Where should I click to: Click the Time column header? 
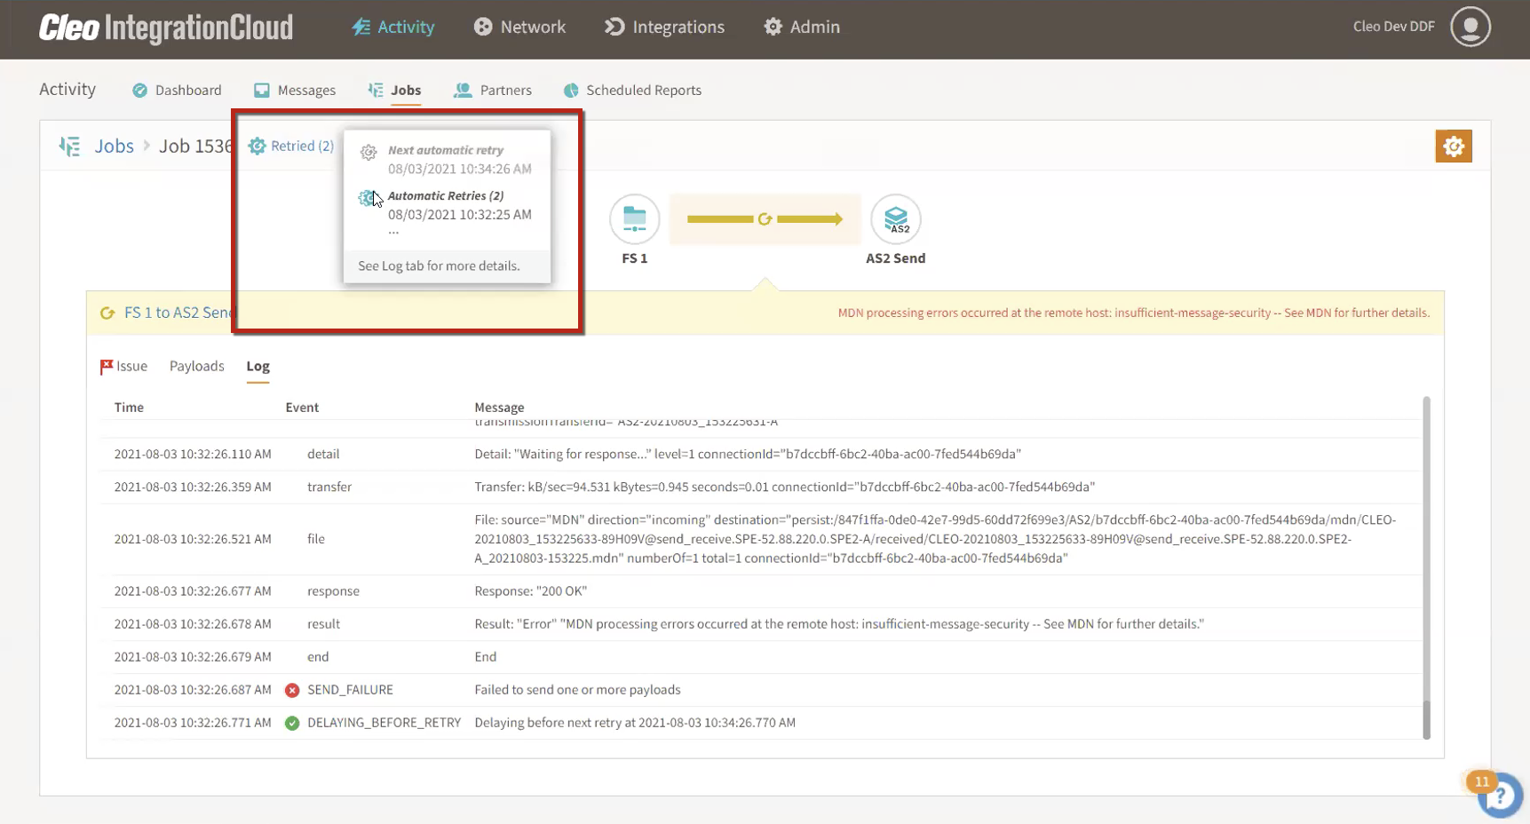pyautogui.click(x=129, y=407)
